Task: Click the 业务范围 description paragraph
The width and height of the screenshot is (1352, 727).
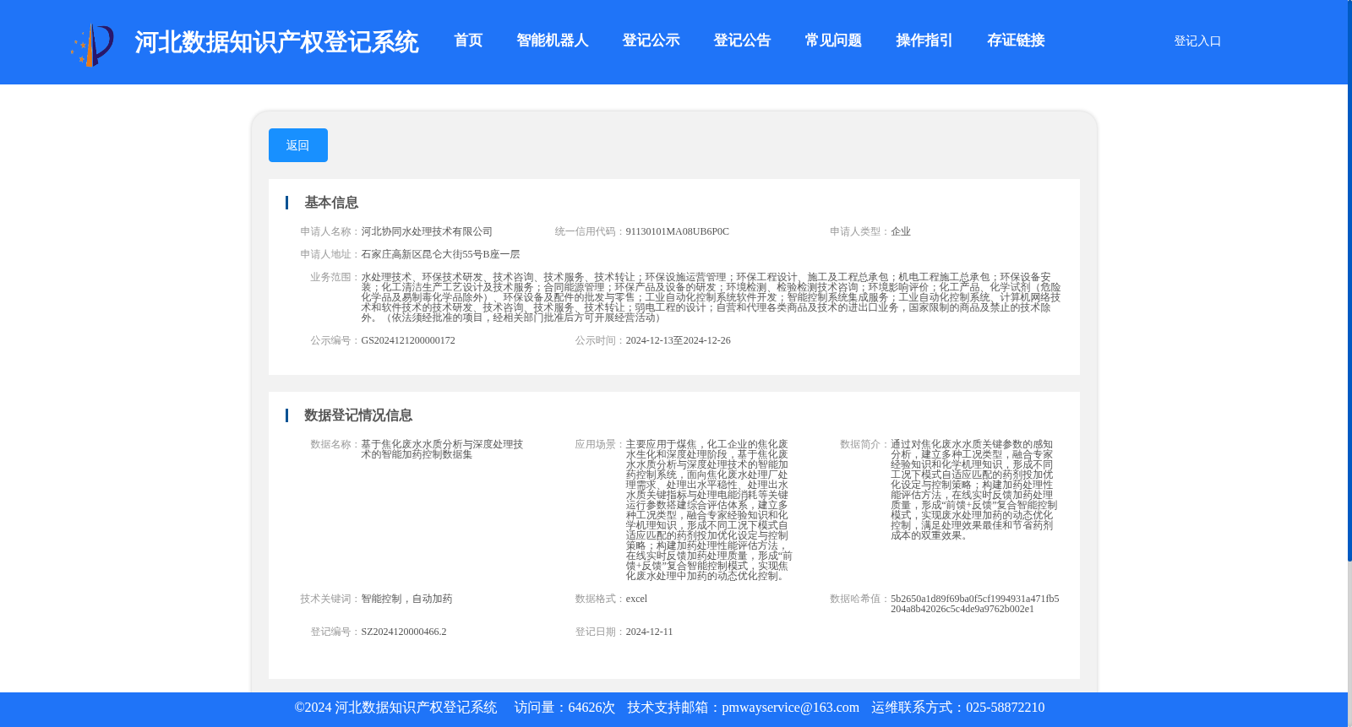Action: (x=711, y=297)
